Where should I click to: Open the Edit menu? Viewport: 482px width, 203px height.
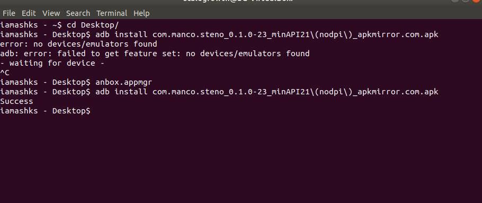point(29,13)
